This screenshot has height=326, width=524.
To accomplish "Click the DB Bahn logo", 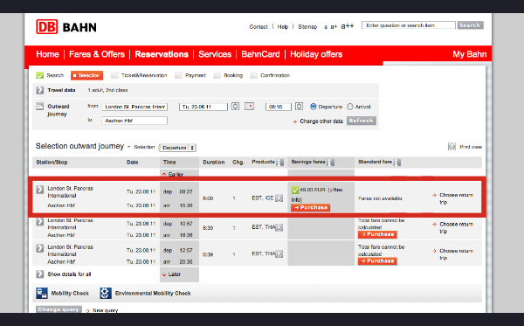I will (66, 27).
